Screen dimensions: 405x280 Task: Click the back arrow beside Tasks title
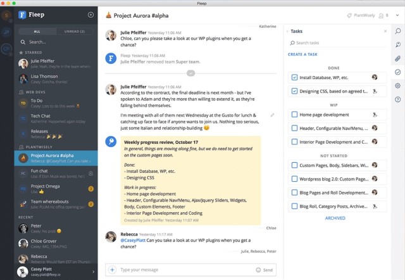(287, 32)
